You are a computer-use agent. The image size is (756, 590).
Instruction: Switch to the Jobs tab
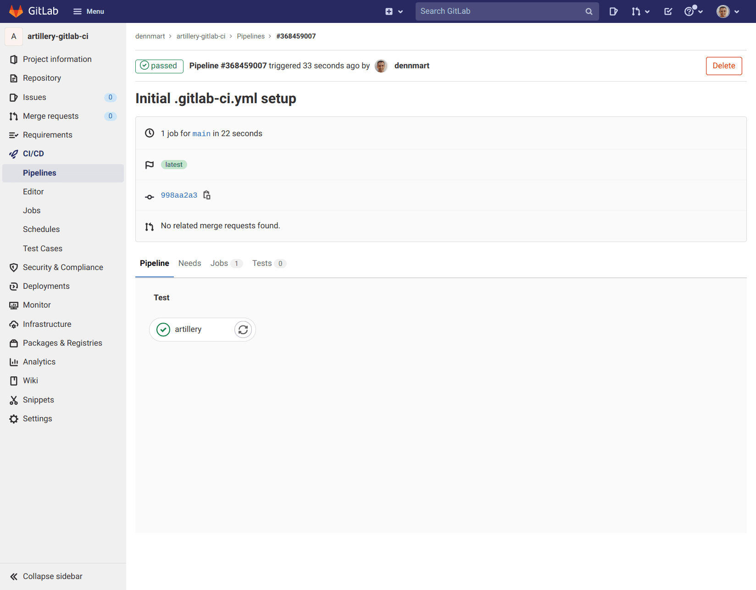point(219,263)
